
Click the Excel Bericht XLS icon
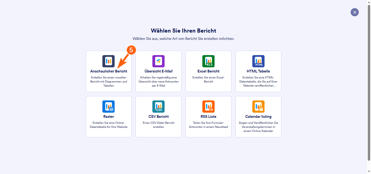click(x=208, y=61)
